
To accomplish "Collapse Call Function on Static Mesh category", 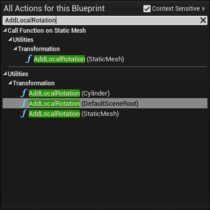I will [x=5, y=30].
